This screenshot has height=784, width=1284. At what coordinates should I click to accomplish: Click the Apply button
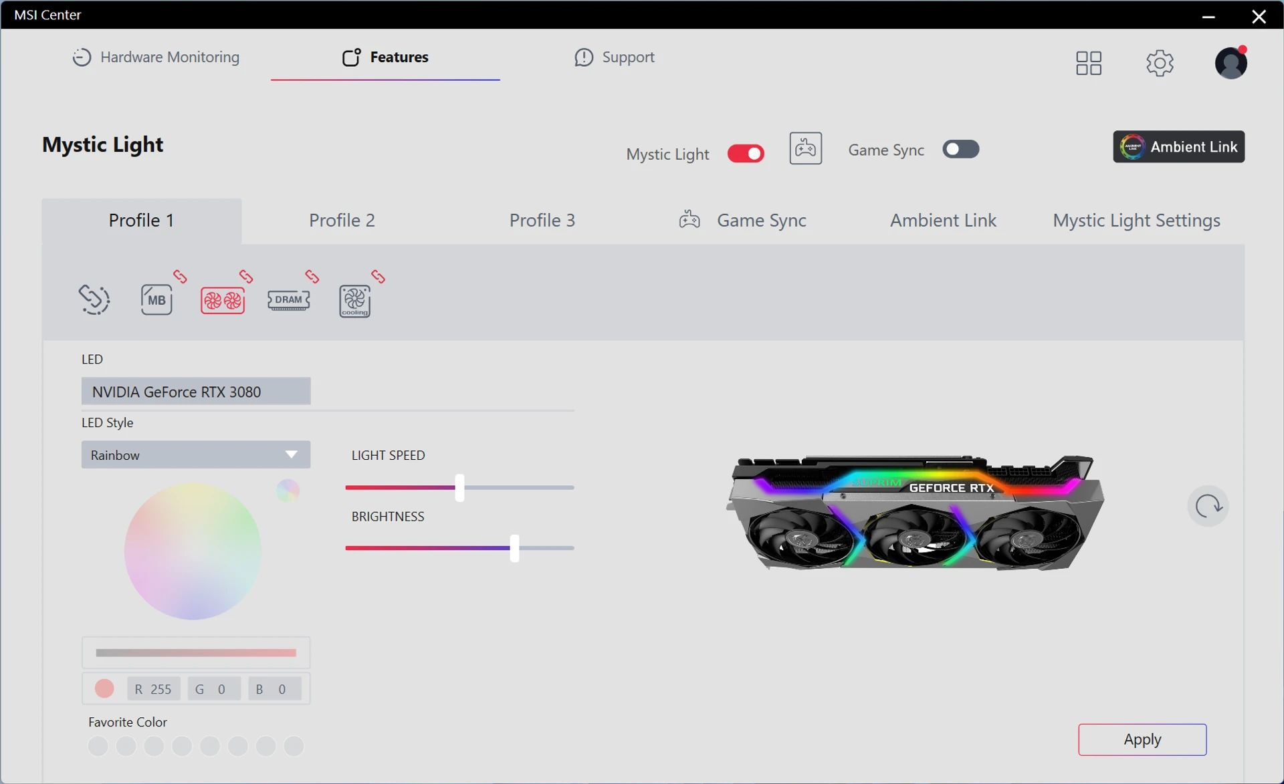tap(1142, 739)
